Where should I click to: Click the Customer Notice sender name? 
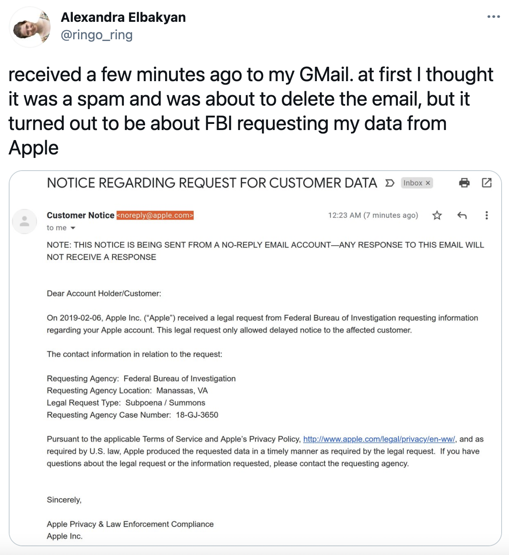[x=81, y=215]
